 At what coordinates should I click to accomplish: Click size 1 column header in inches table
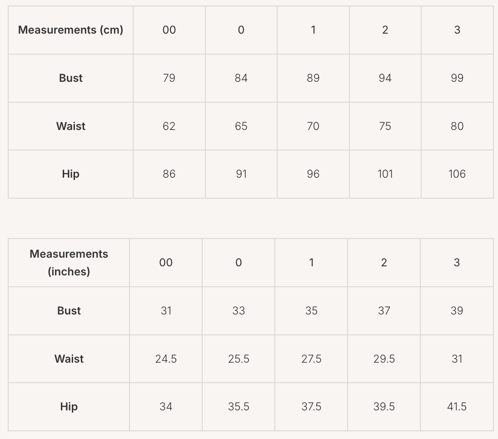pyautogui.click(x=311, y=263)
